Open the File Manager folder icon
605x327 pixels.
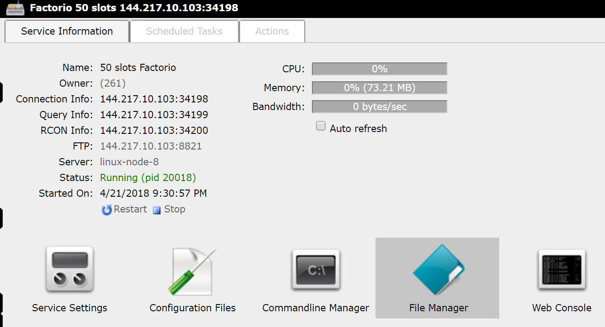[x=438, y=270]
